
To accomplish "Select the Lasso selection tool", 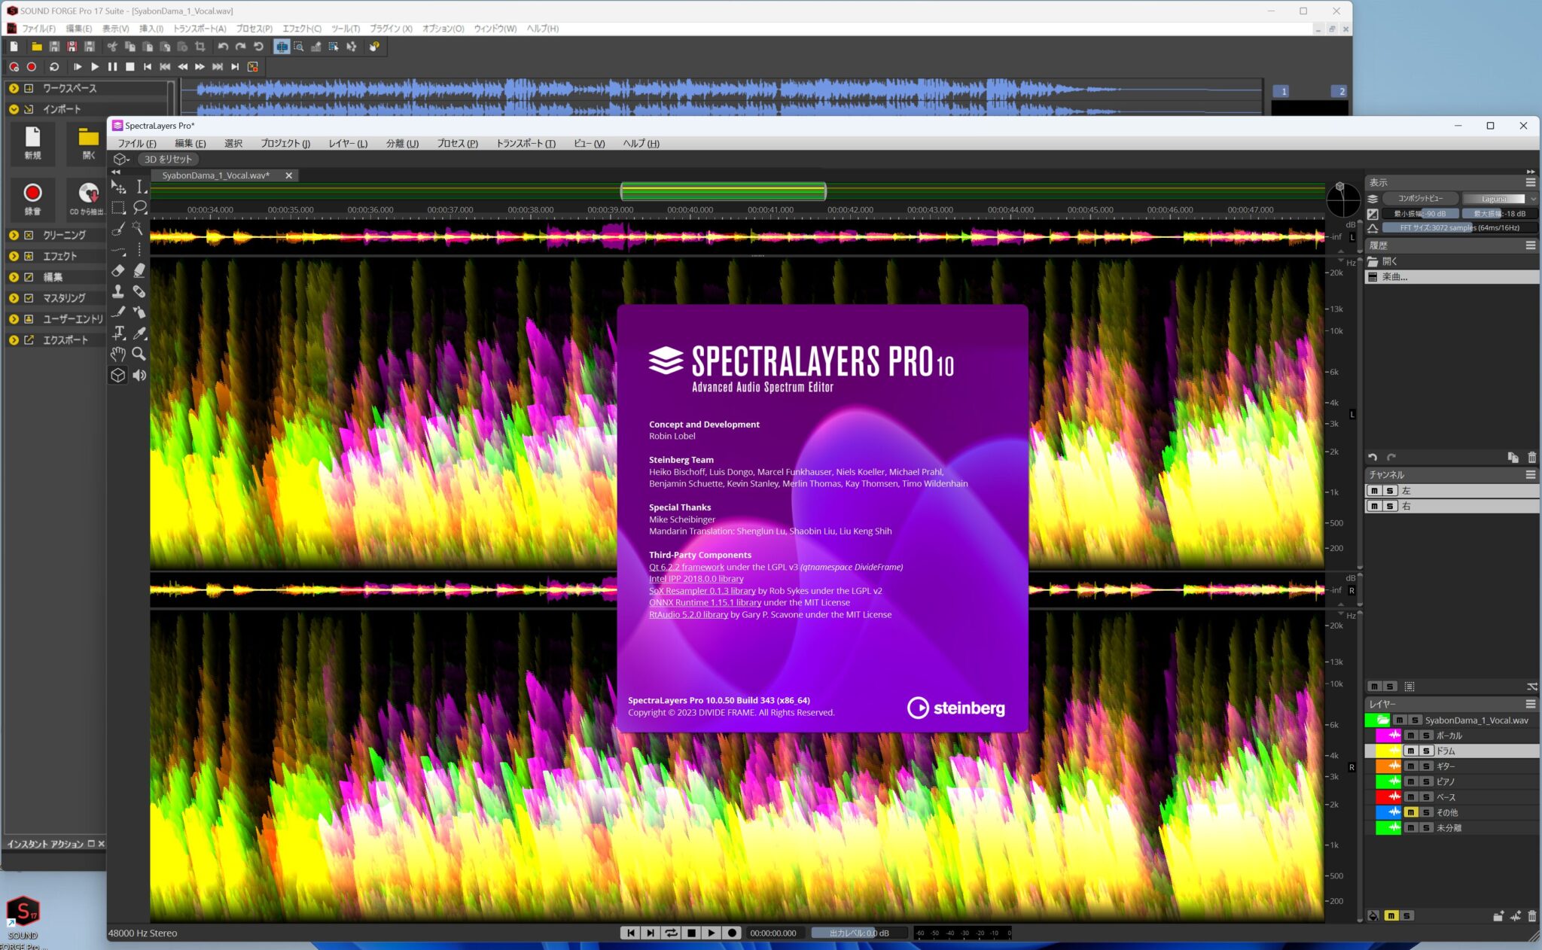I will [140, 208].
